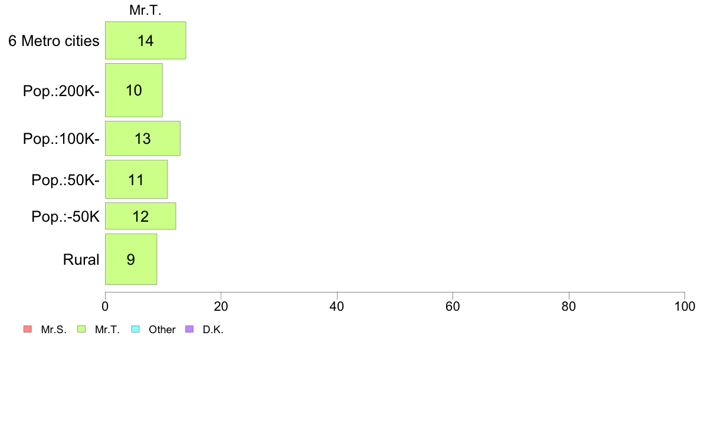The image size is (701, 434).
Task: Select the 6 Metro cities bar showing 14
Action: [146, 40]
